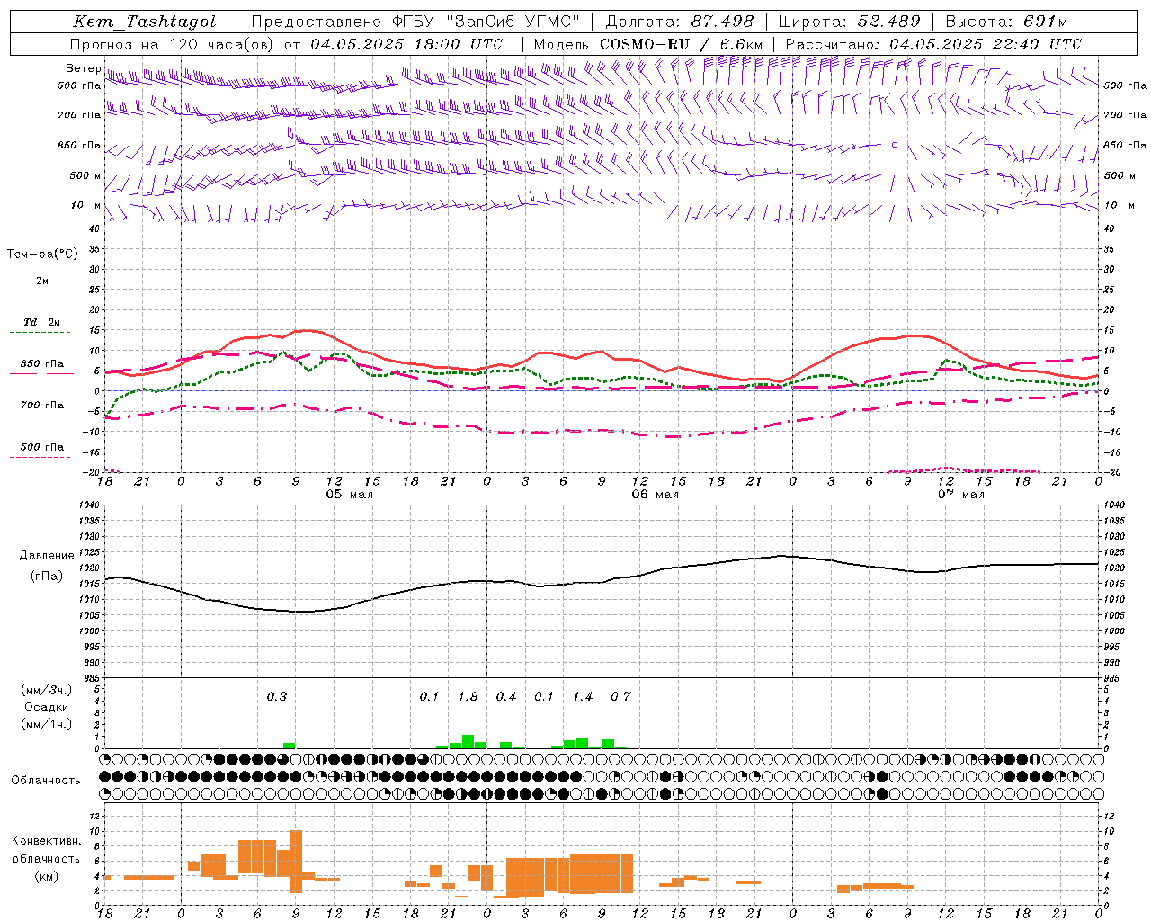Click the tallest green precipitation bar
1151x921 pixels.
(468, 741)
